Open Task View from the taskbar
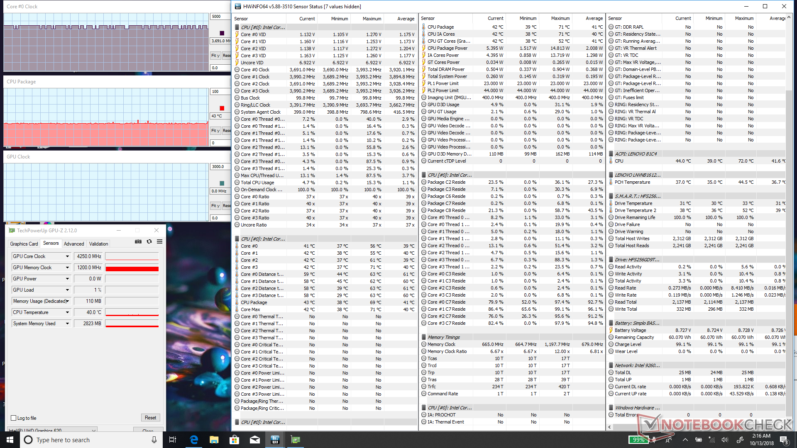Viewport: 797px width, 448px height. [173, 440]
